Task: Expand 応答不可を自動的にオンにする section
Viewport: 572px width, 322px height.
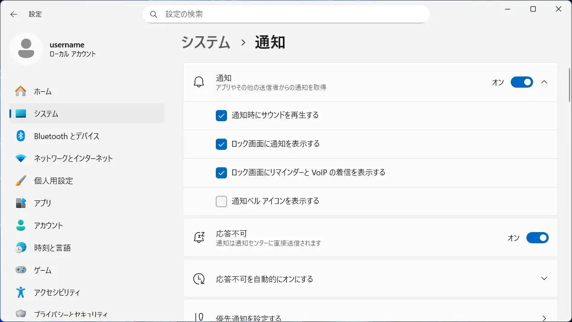Action: coord(544,279)
